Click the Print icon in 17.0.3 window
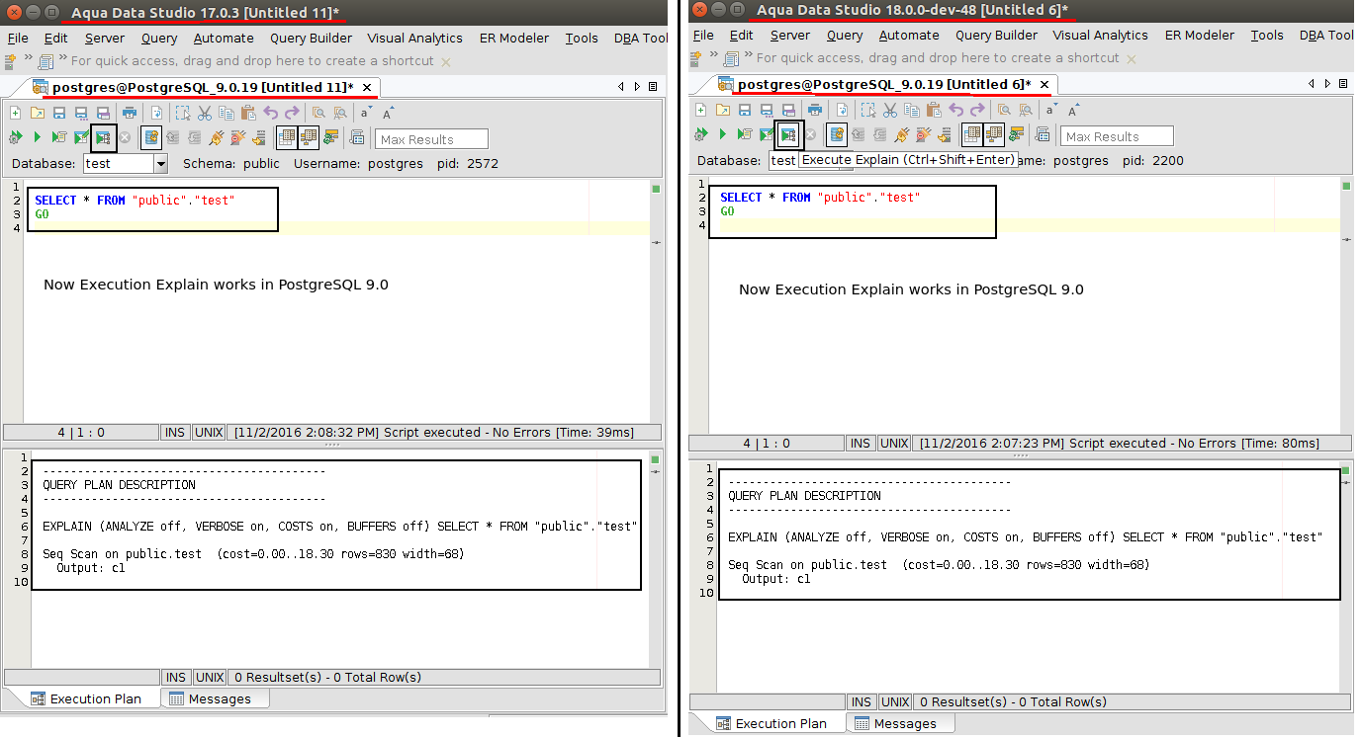1362x738 pixels. click(129, 113)
